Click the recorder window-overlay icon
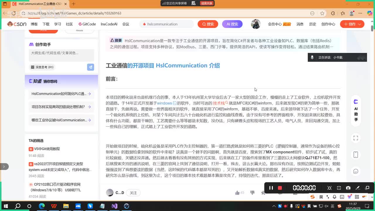The width and height of the screenshot is (375, 211). pyautogui.click(x=367, y=188)
